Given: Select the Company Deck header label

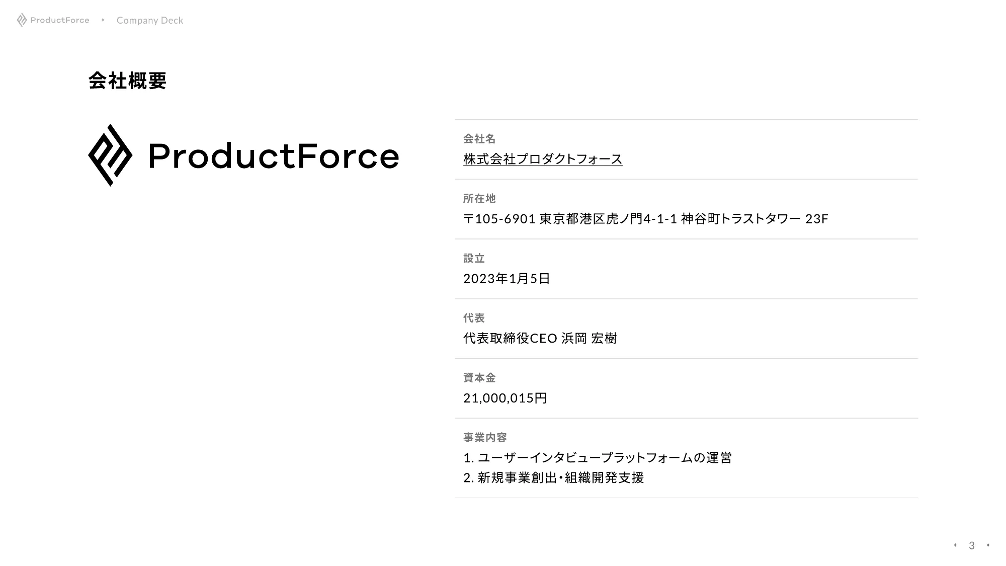Looking at the screenshot, I should [x=150, y=21].
